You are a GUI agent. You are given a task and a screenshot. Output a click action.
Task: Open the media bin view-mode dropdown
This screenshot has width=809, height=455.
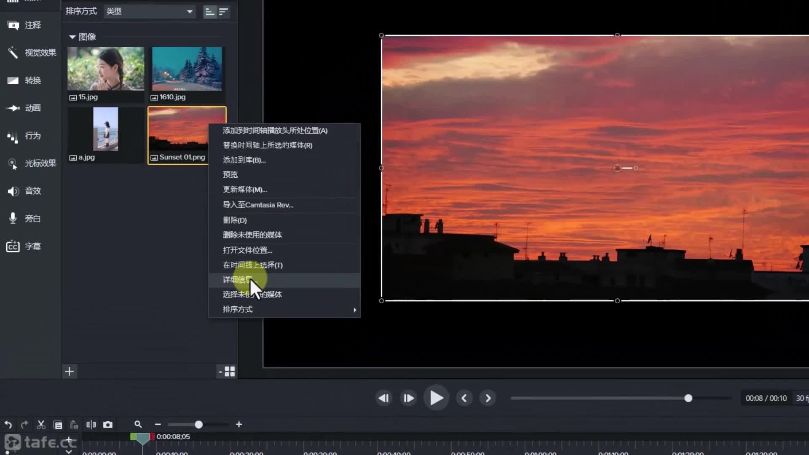point(227,372)
